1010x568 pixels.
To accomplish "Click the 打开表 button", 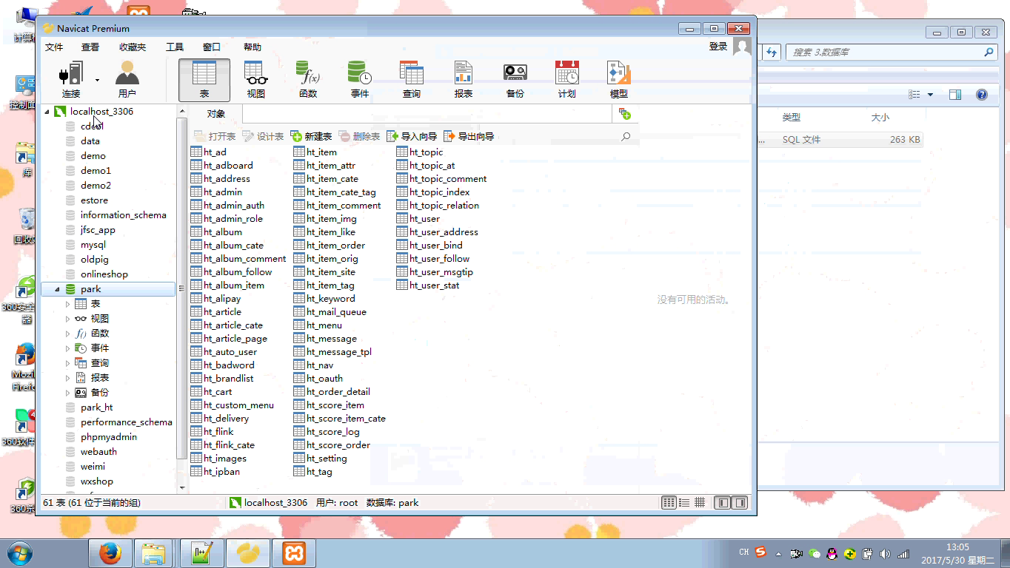I will 215,136.
